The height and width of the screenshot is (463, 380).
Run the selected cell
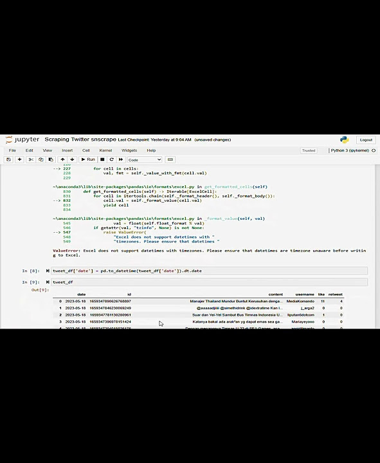coord(88,159)
